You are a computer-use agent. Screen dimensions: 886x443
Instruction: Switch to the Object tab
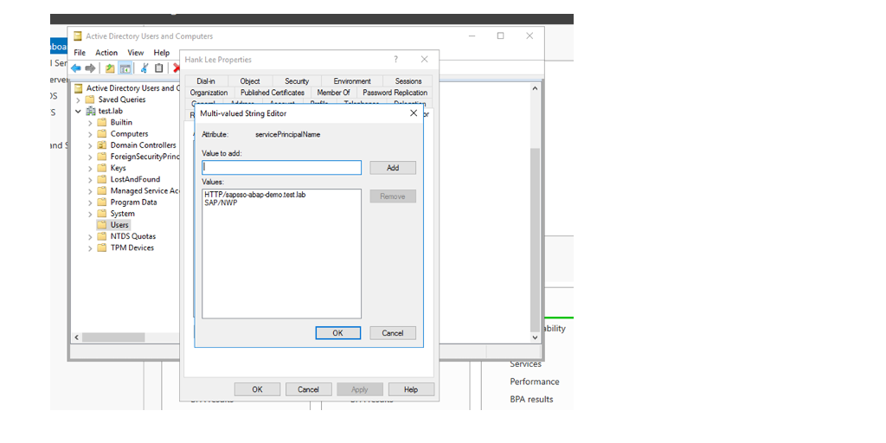tap(250, 81)
